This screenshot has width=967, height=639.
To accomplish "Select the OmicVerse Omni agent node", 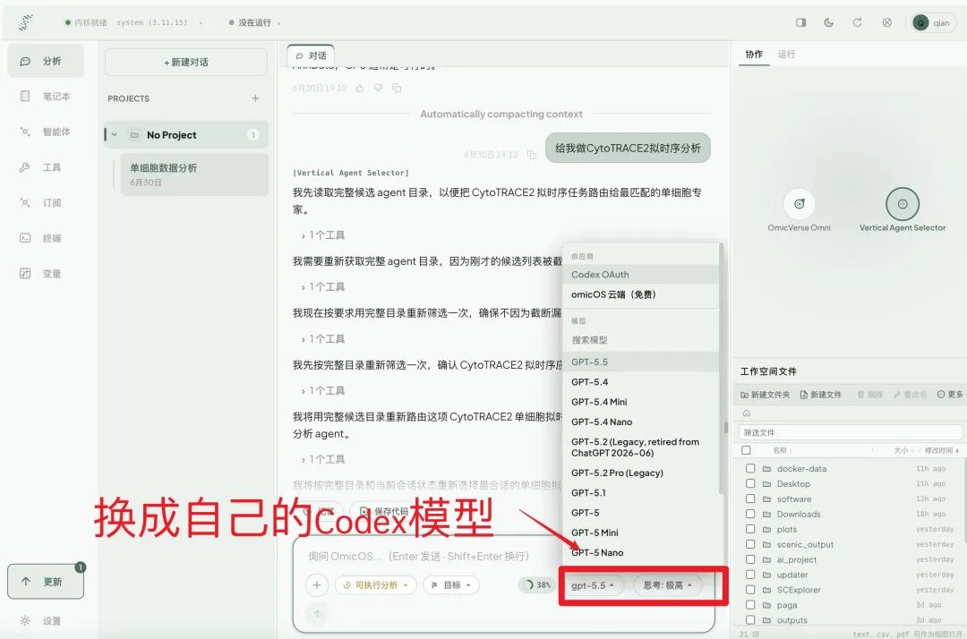I will 800,204.
